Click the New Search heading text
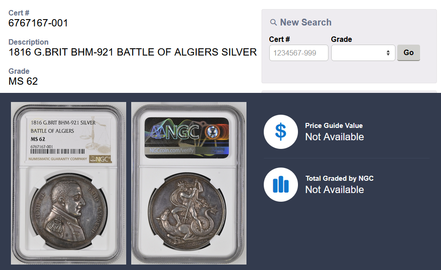The image size is (441, 270). [305, 22]
